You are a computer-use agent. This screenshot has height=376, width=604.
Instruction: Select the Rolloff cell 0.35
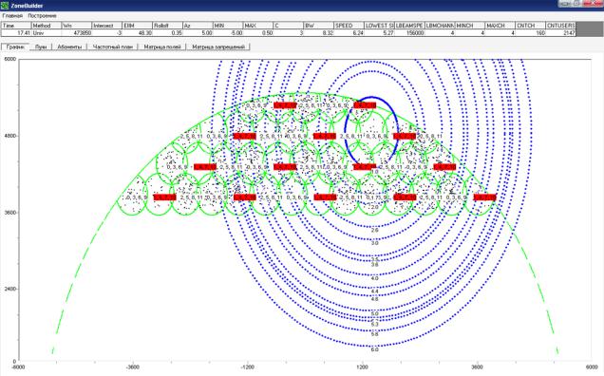(x=167, y=33)
